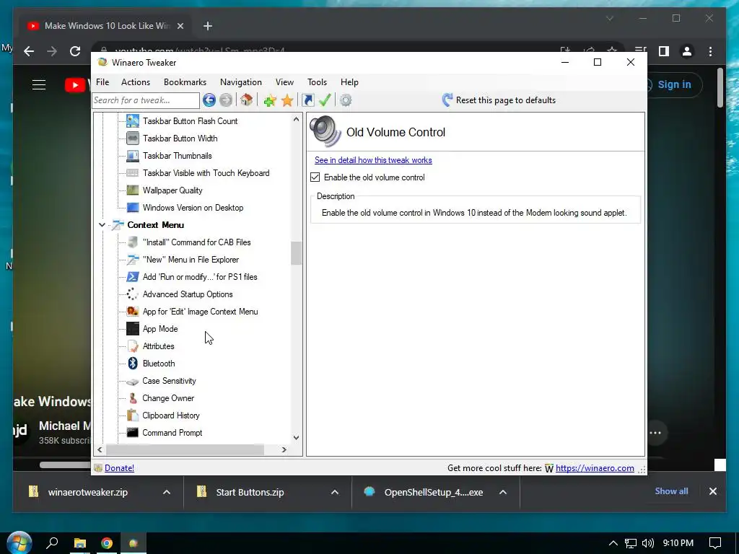Click the Back navigation arrow in Winaero toolbar
The image size is (739, 554).
(x=209, y=100)
